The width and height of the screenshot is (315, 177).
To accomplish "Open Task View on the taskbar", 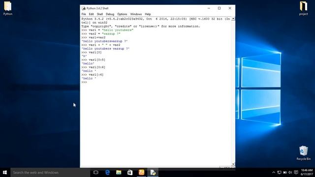I will pyautogui.click(x=96, y=173).
